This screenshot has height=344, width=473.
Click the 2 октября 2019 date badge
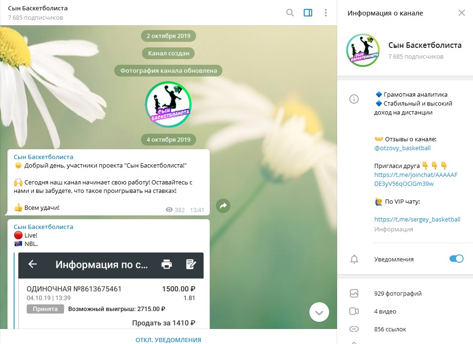tap(168, 36)
